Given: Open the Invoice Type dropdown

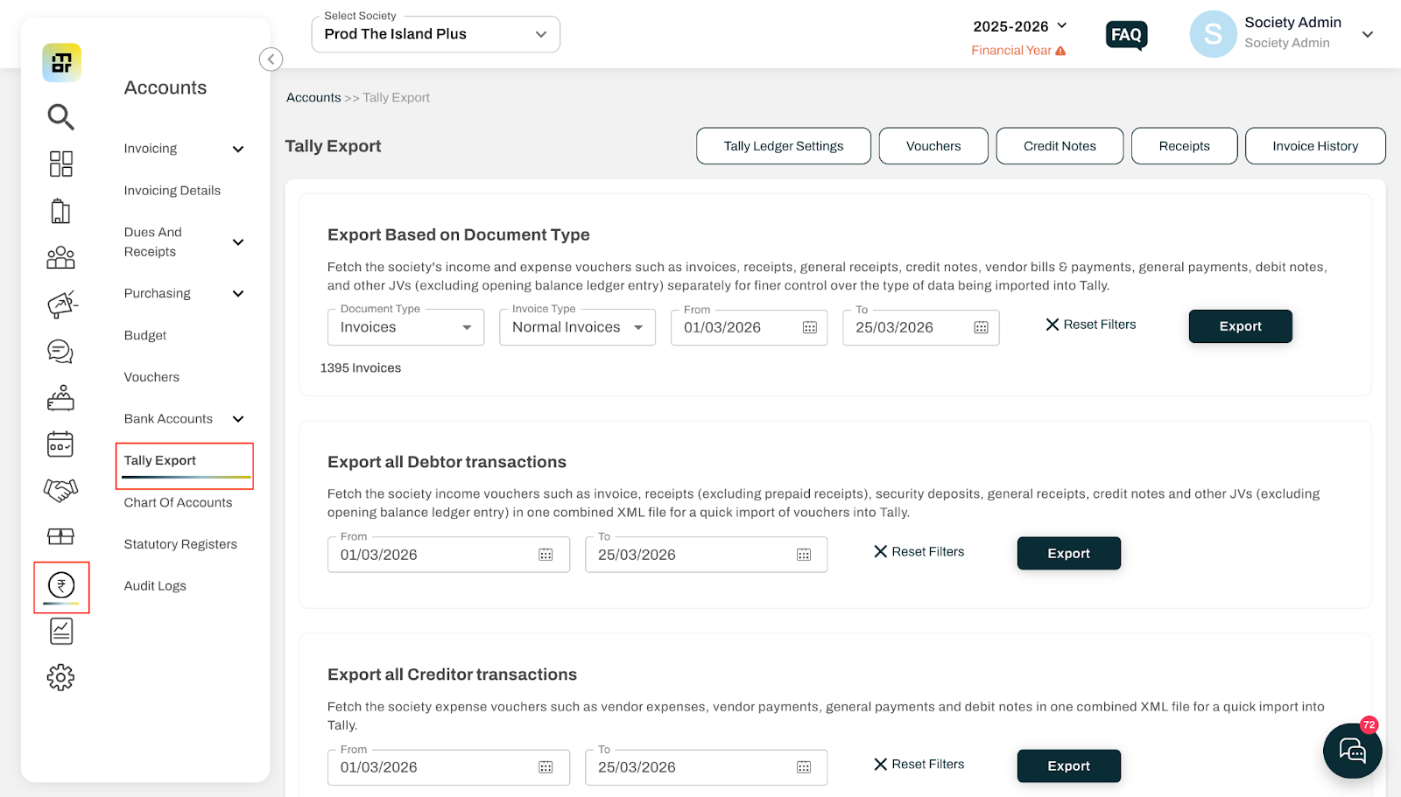Looking at the screenshot, I should pyautogui.click(x=577, y=327).
